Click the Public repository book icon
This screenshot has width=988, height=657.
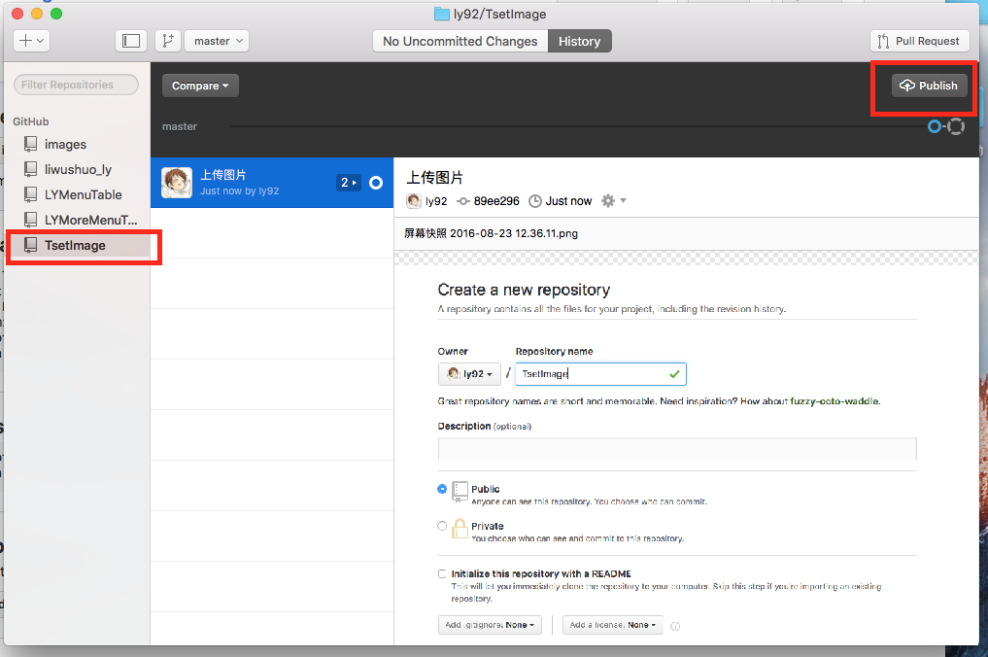click(x=460, y=492)
